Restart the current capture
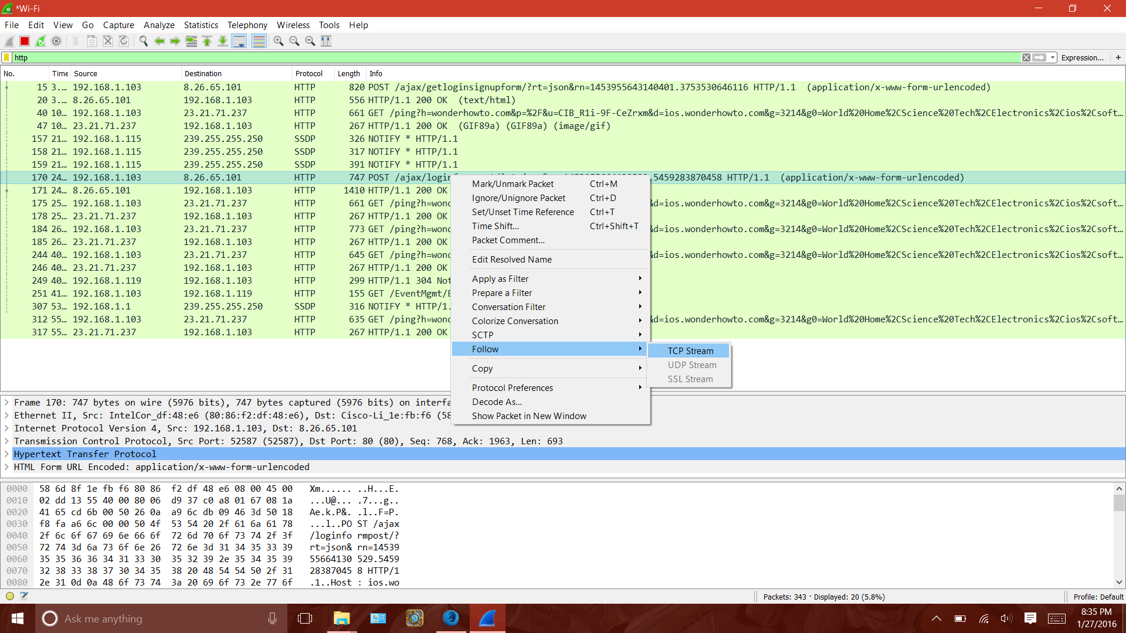The width and height of the screenshot is (1126, 633). click(40, 41)
